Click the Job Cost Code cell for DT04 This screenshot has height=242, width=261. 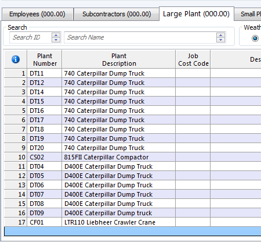click(x=193, y=166)
